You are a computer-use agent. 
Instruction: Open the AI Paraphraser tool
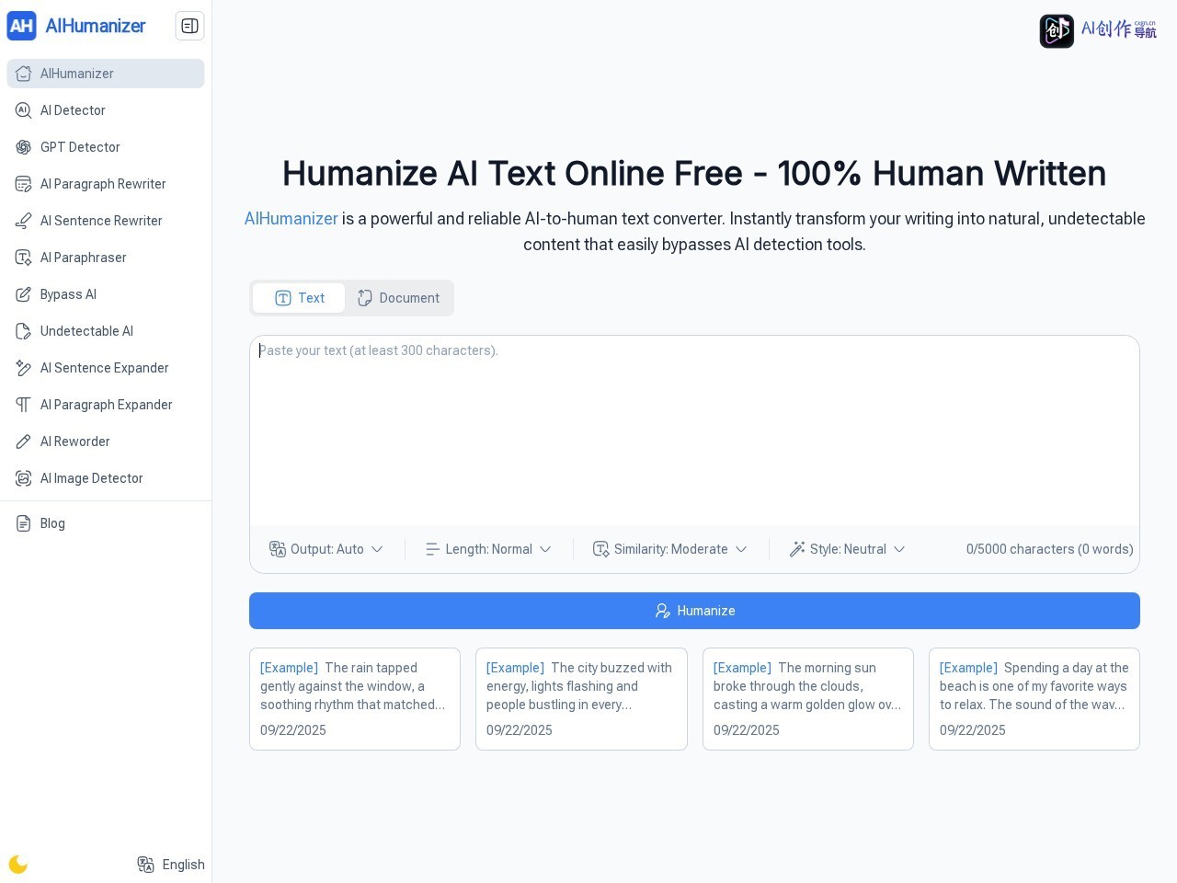[106, 258]
